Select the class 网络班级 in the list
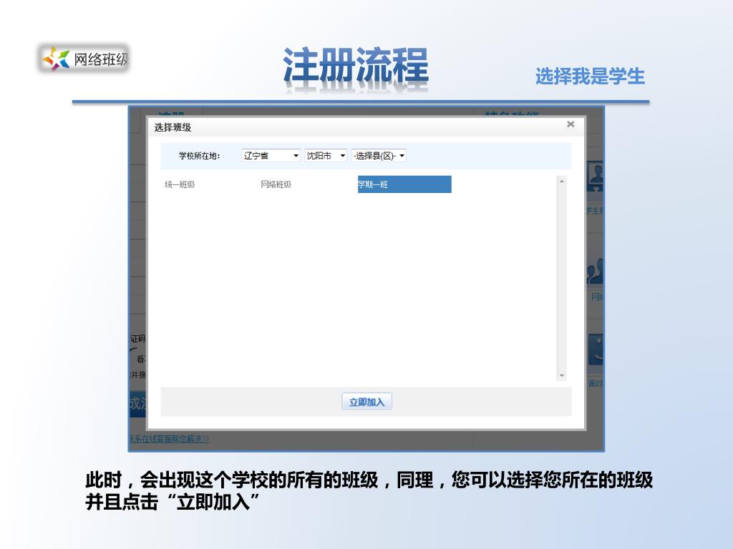The image size is (733, 549). (x=276, y=184)
